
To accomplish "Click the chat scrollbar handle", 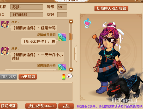I will 71,37.
